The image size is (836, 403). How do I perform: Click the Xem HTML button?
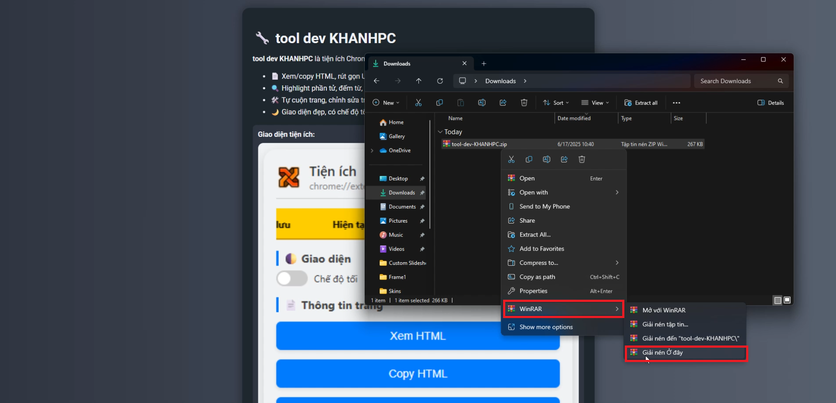(418, 336)
